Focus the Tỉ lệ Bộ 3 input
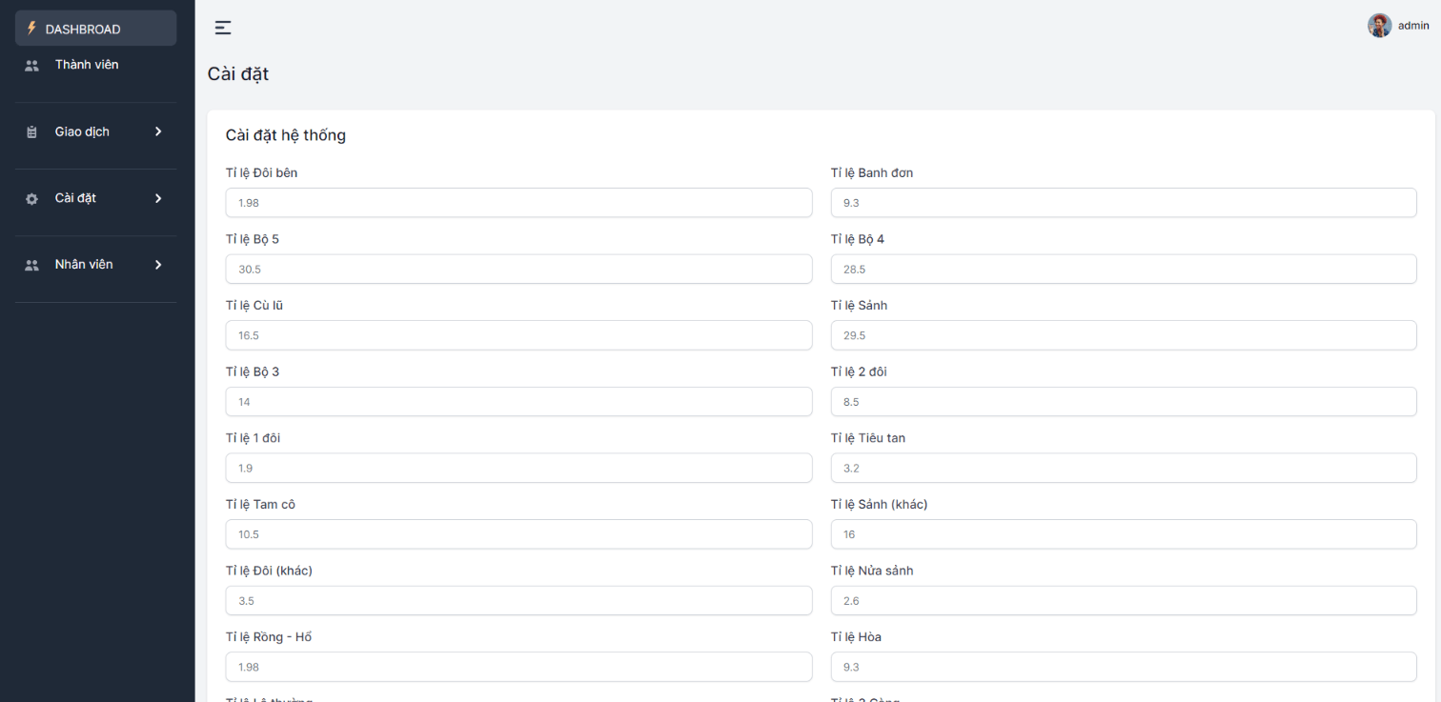 (519, 402)
